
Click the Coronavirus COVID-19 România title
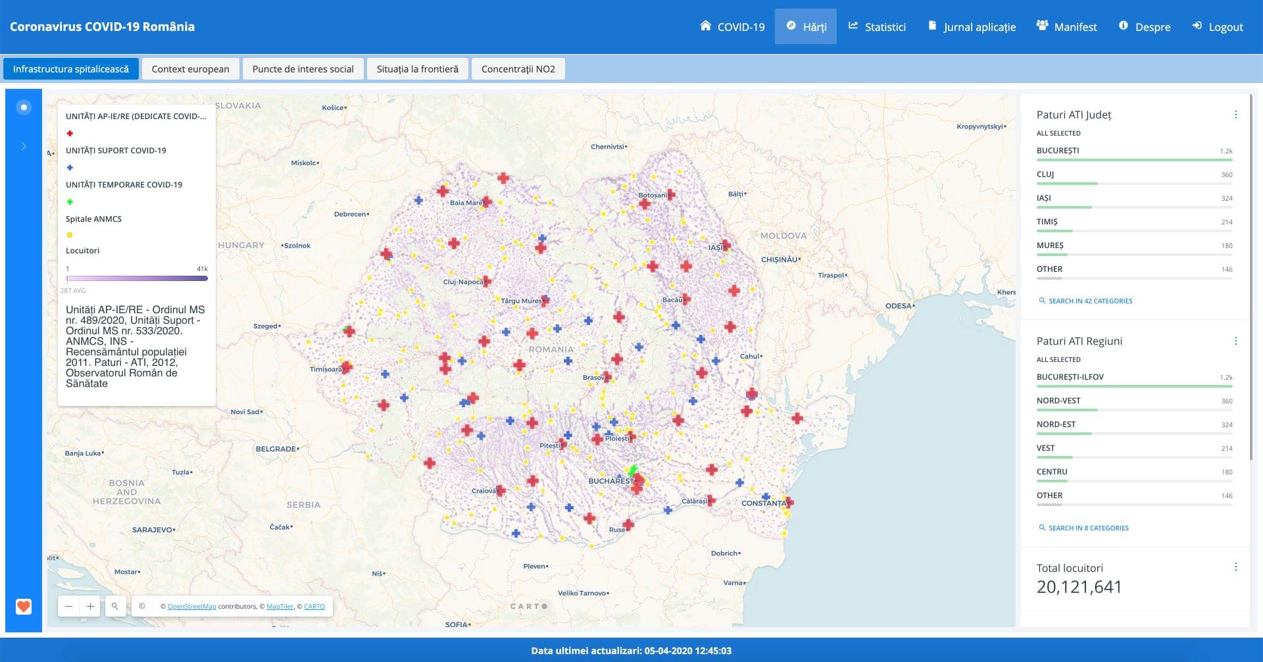point(102,26)
